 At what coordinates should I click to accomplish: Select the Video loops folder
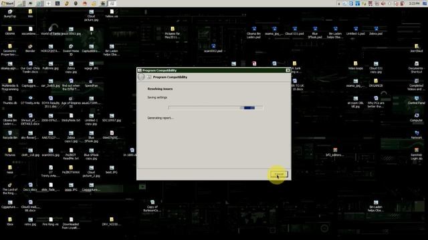355,65
